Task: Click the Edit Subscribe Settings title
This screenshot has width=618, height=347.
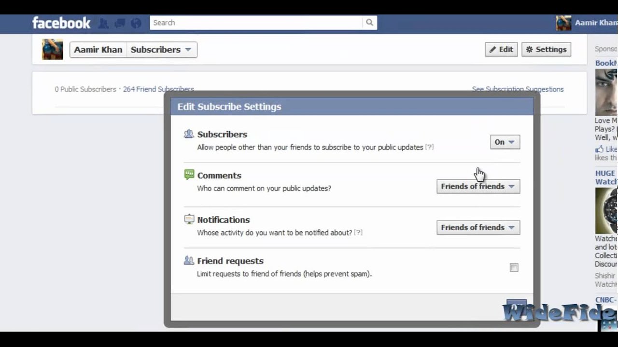Action: coord(229,107)
